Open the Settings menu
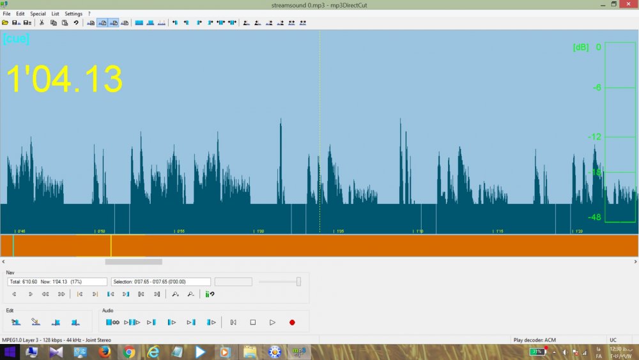 [x=73, y=13]
